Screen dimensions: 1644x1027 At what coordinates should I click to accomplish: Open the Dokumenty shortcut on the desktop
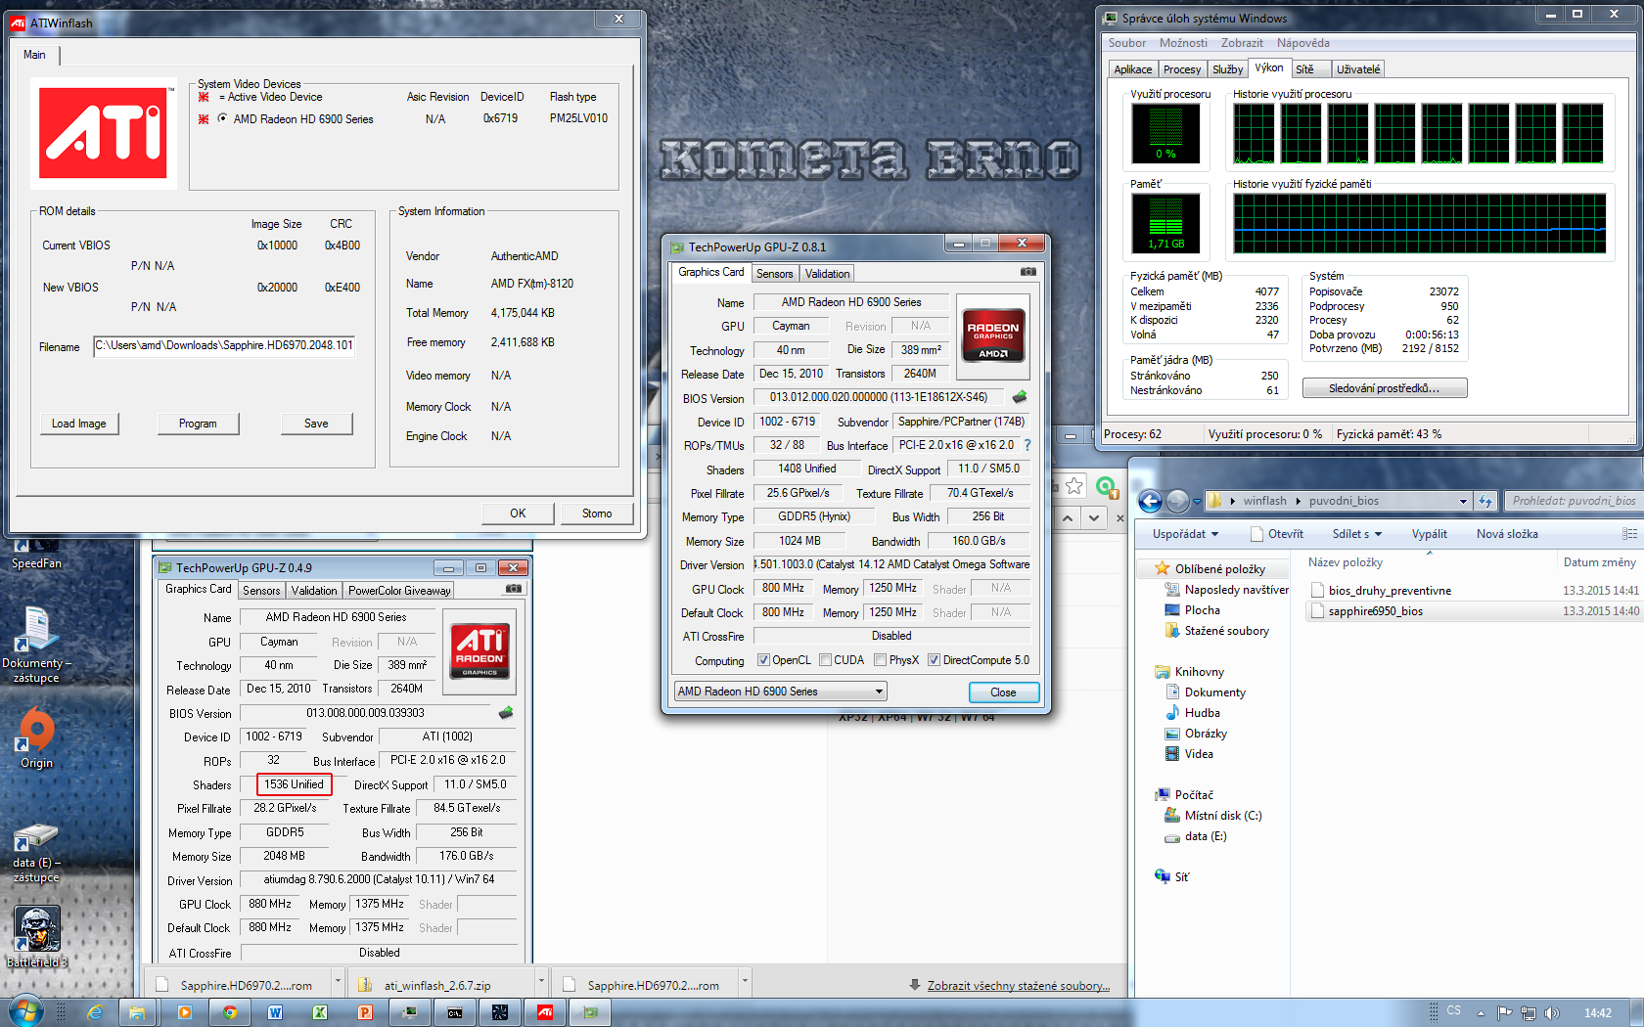[36, 645]
